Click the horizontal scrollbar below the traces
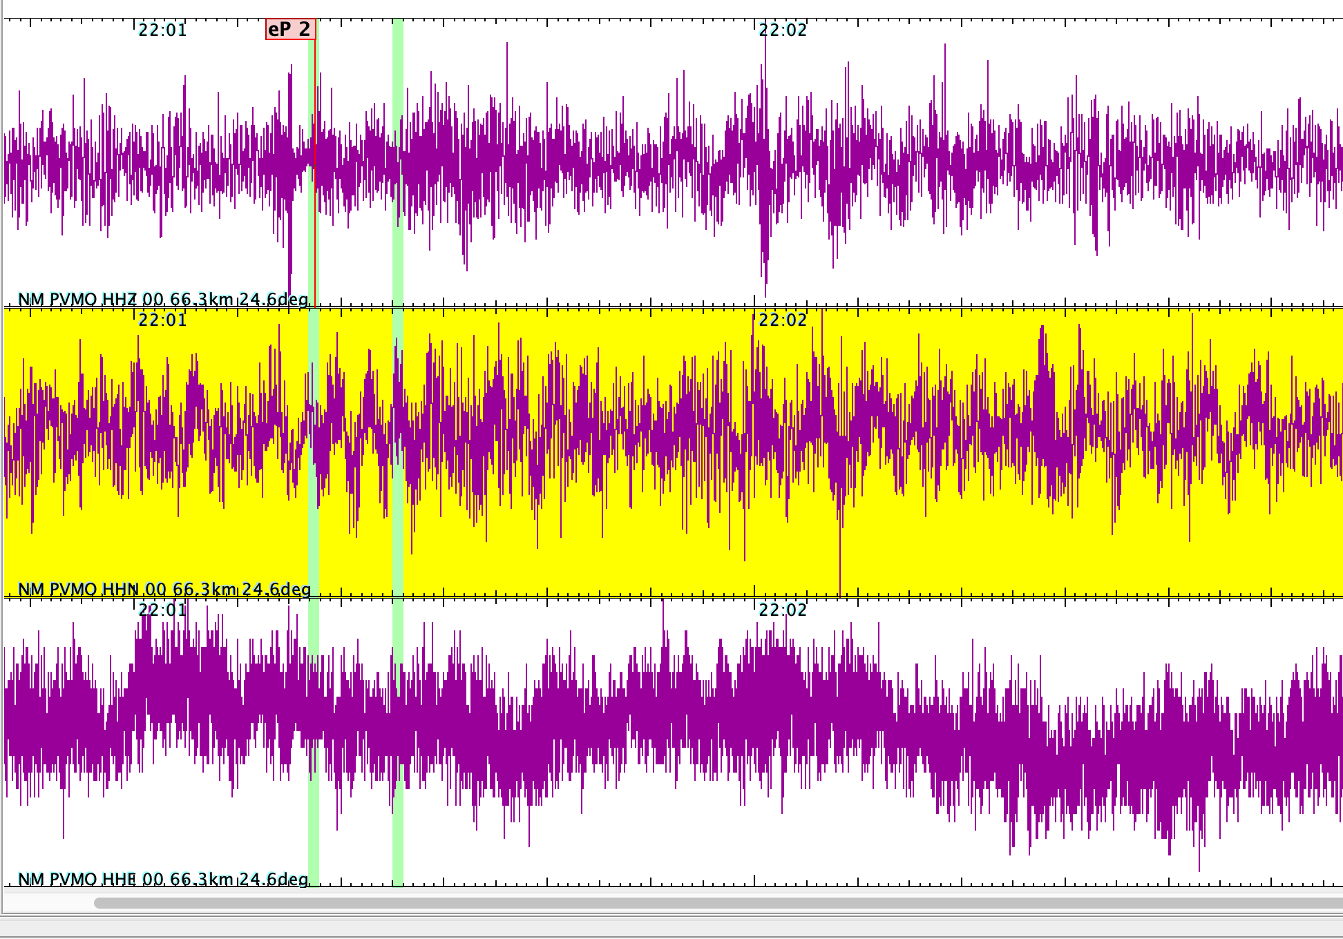The height and width of the screenshot is (939, 1343). tap(718, 903)
